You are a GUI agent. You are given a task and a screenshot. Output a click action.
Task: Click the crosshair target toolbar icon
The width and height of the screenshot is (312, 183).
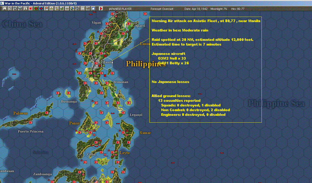(x=77, y=9)
